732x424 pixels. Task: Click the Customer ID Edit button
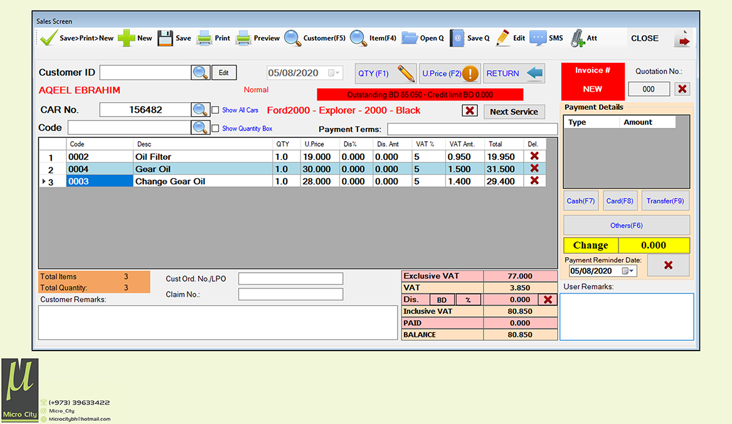pos(224,72)
